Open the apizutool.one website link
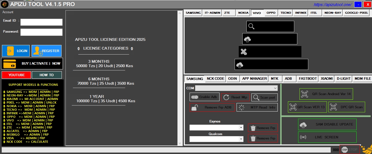372x154 pixels. (333, 5)
